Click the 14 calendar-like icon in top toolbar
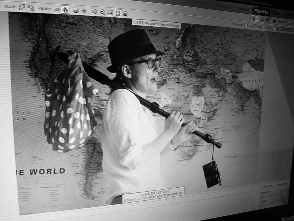The width and height of the screenshot is (294, 221). pyautogui.click(x=268, y=19)
